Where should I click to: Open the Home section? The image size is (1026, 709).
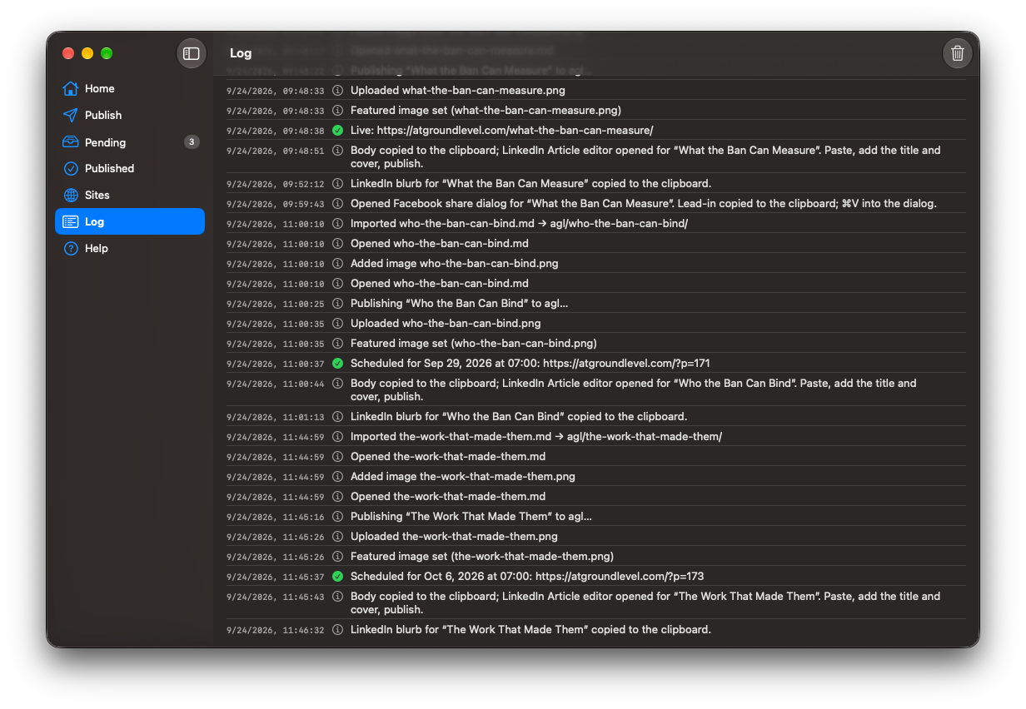point(130,88)
